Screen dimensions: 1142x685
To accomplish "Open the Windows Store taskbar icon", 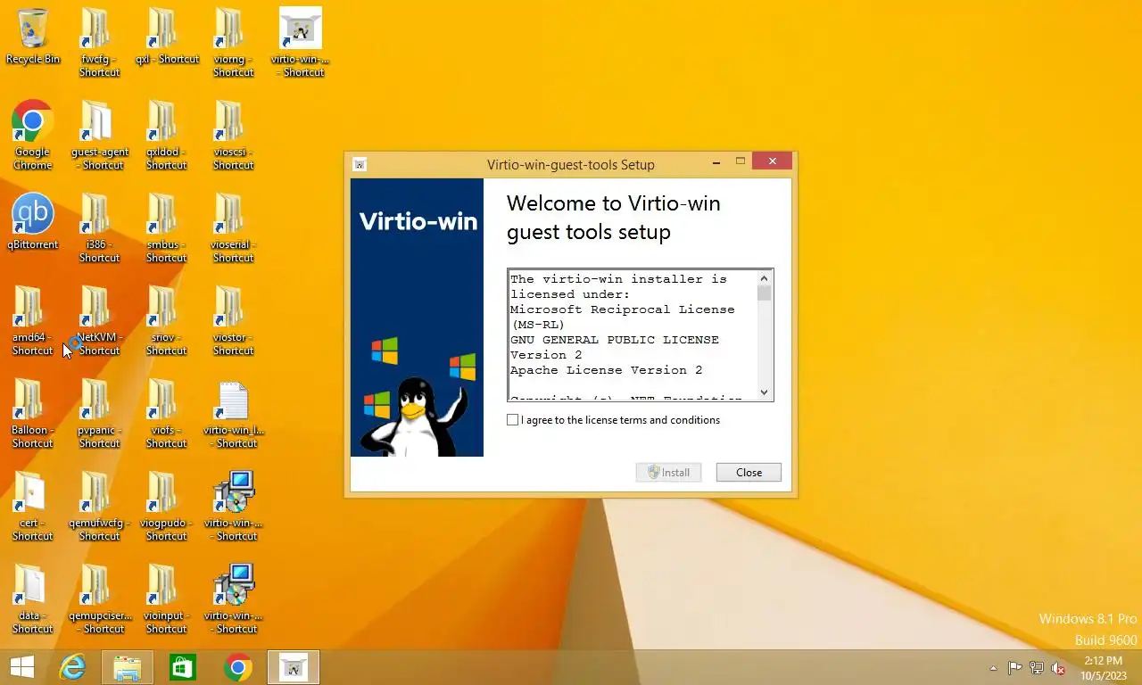I will tap(183, 667).
